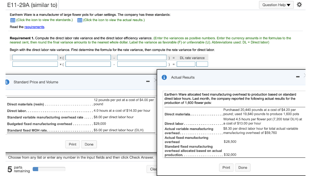Image resolution: width=312 pixels, height=176 pixels.
Task: Click 'a cost of $13.00 per hour' text
Action: click(242, 123)
